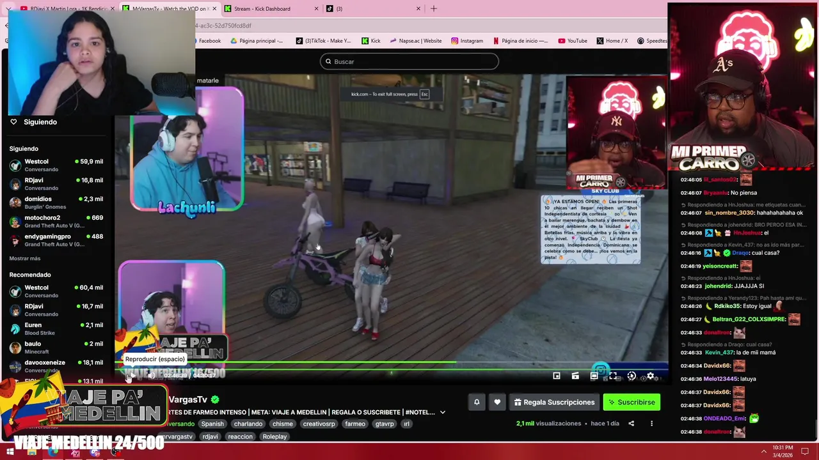The height and width of the screenshot is (460, 819).
Task: Select the Spanish tag
Action: [212, 424]
